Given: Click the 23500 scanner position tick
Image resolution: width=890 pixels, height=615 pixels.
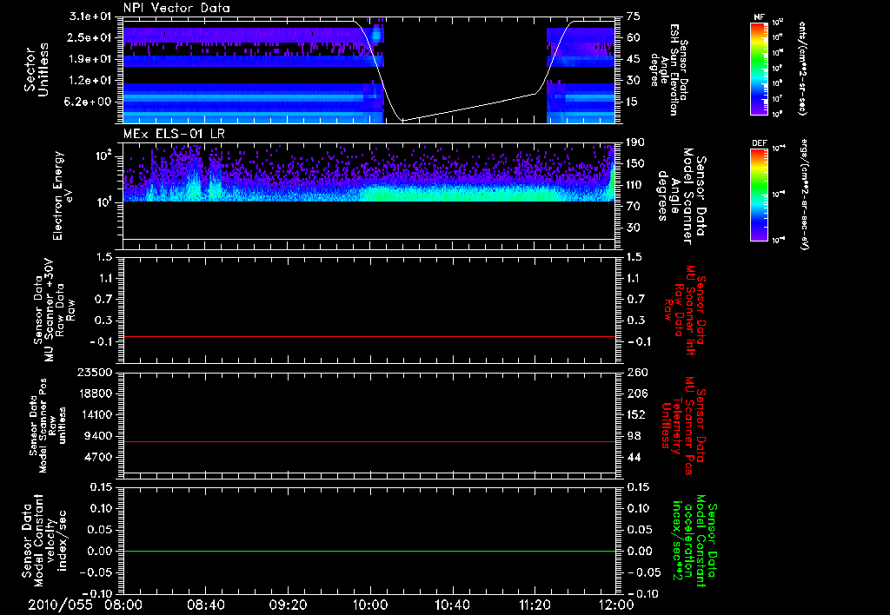Looking at the screenshot, I should pyautogui.click(x=95, y=373).
